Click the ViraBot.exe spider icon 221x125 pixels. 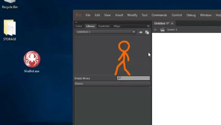coord(32,59)
